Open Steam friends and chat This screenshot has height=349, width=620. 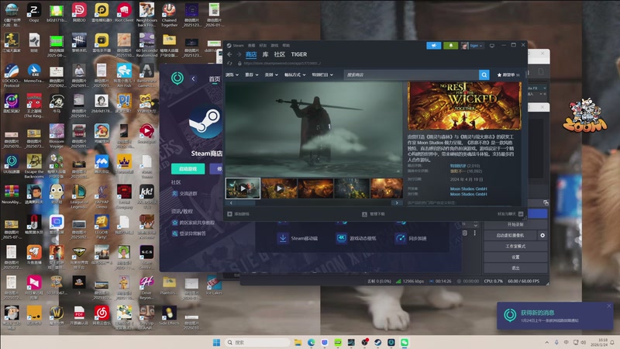click(510, 214)
